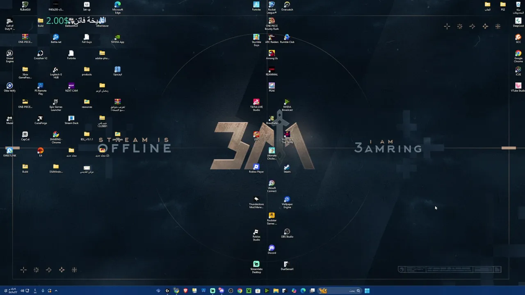Open the DS4Windows folder icon
Viewport: 525px width, 295px height.
tap(56, 168)
